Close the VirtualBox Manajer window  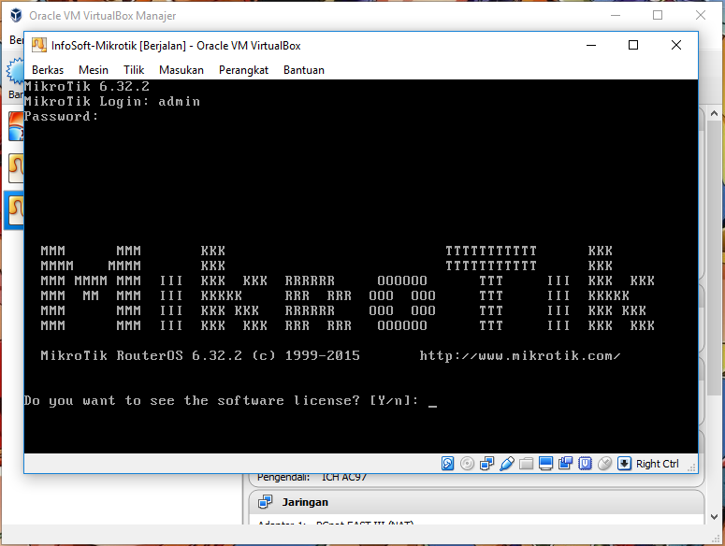point(701,15)
